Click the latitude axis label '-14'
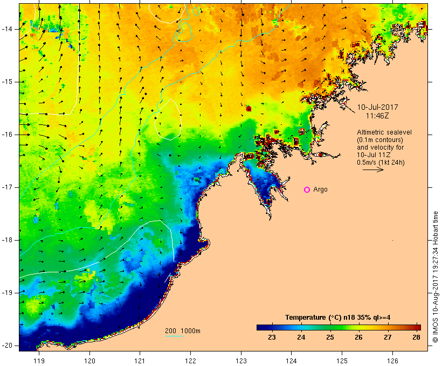The width and height of the screenshot is (442, 366). (x=7, y=29)
